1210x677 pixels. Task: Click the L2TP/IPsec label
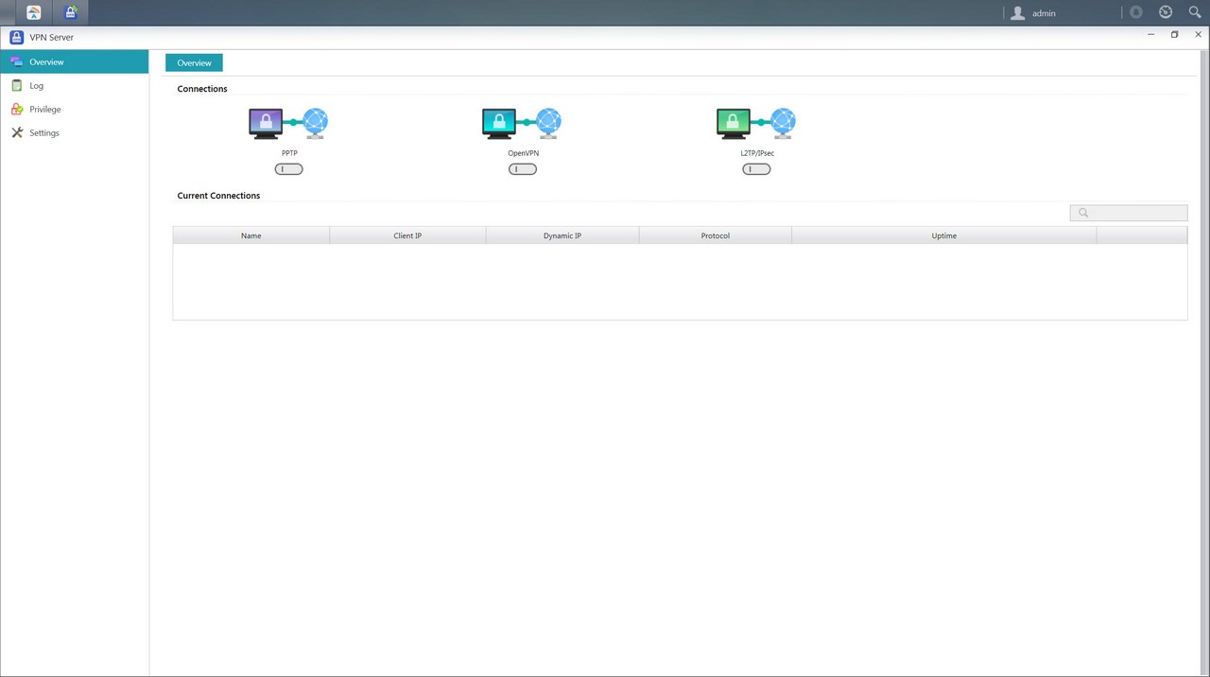point(756,152)
